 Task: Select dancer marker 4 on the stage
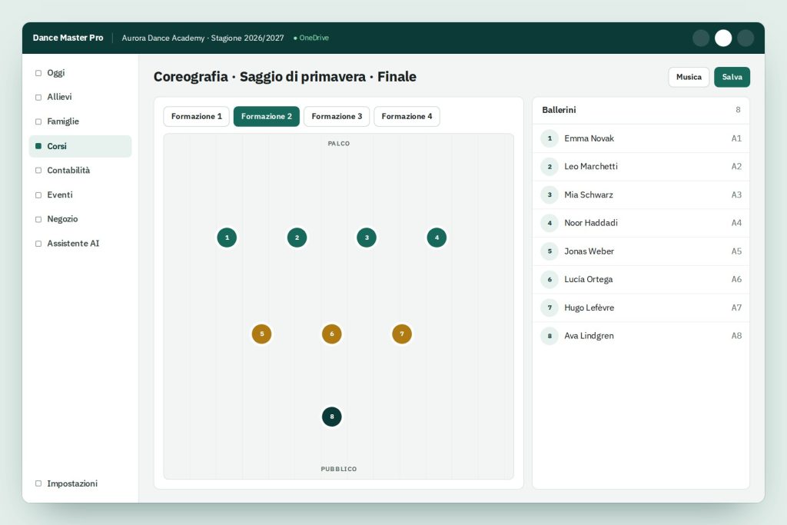tap(437, 238)
